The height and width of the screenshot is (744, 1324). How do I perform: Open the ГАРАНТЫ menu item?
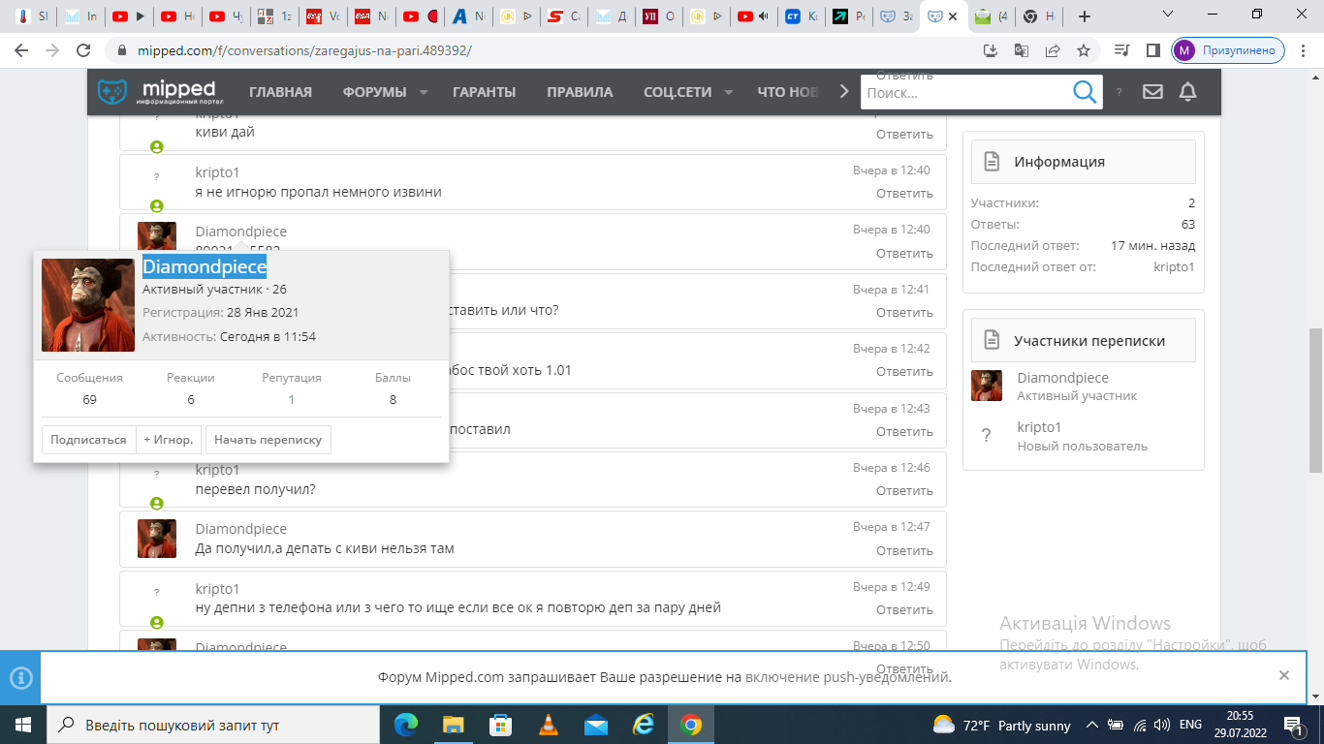pyautogui.click(x=484, y=92)
